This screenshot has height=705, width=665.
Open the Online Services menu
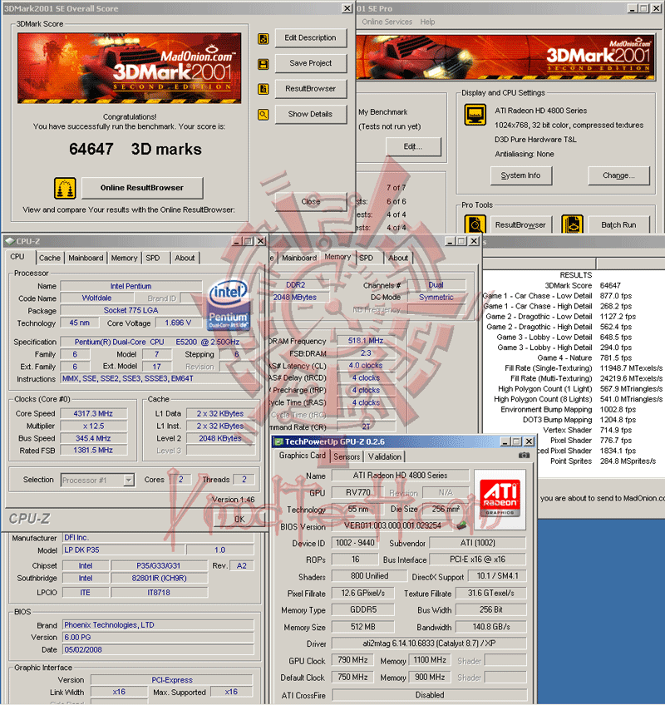pyautogui.click(x=387, y=22)
